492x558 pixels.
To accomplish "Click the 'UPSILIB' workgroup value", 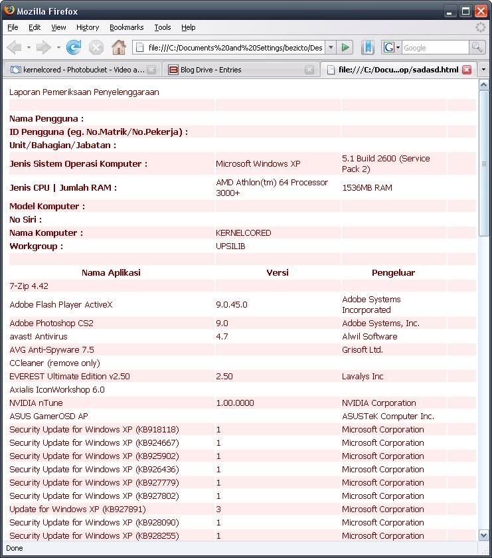I will tap(230, 246).
